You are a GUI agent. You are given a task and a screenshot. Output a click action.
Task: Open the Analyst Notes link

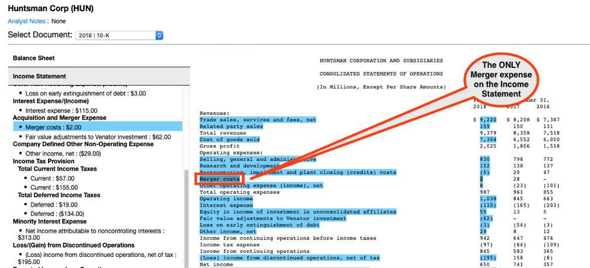point(26,21)
